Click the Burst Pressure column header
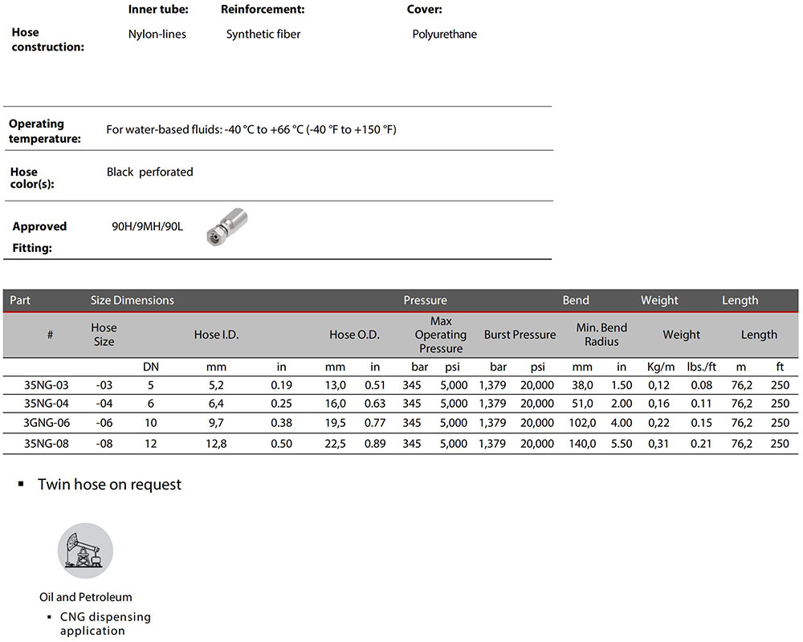Viewport: 803px width, 642px height. pyautogui.click(x=520, y=335)
